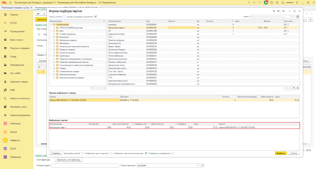
Task: Open the Настройки учета section
Action: [18, 107]
